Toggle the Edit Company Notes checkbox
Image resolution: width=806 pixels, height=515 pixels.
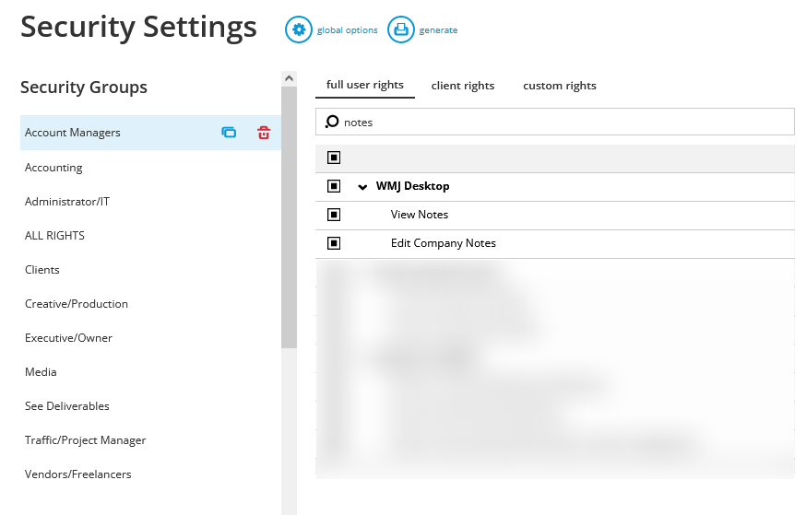(334, 243)
